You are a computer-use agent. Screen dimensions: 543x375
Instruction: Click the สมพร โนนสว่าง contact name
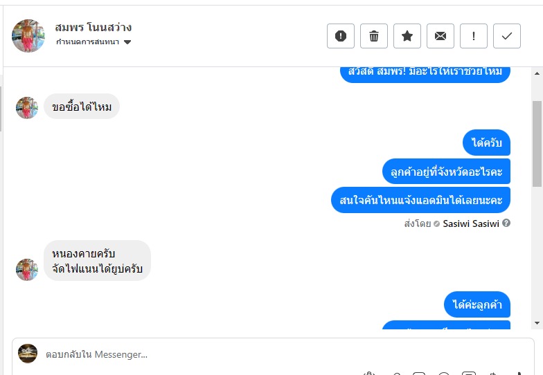[x=93, y=27]
